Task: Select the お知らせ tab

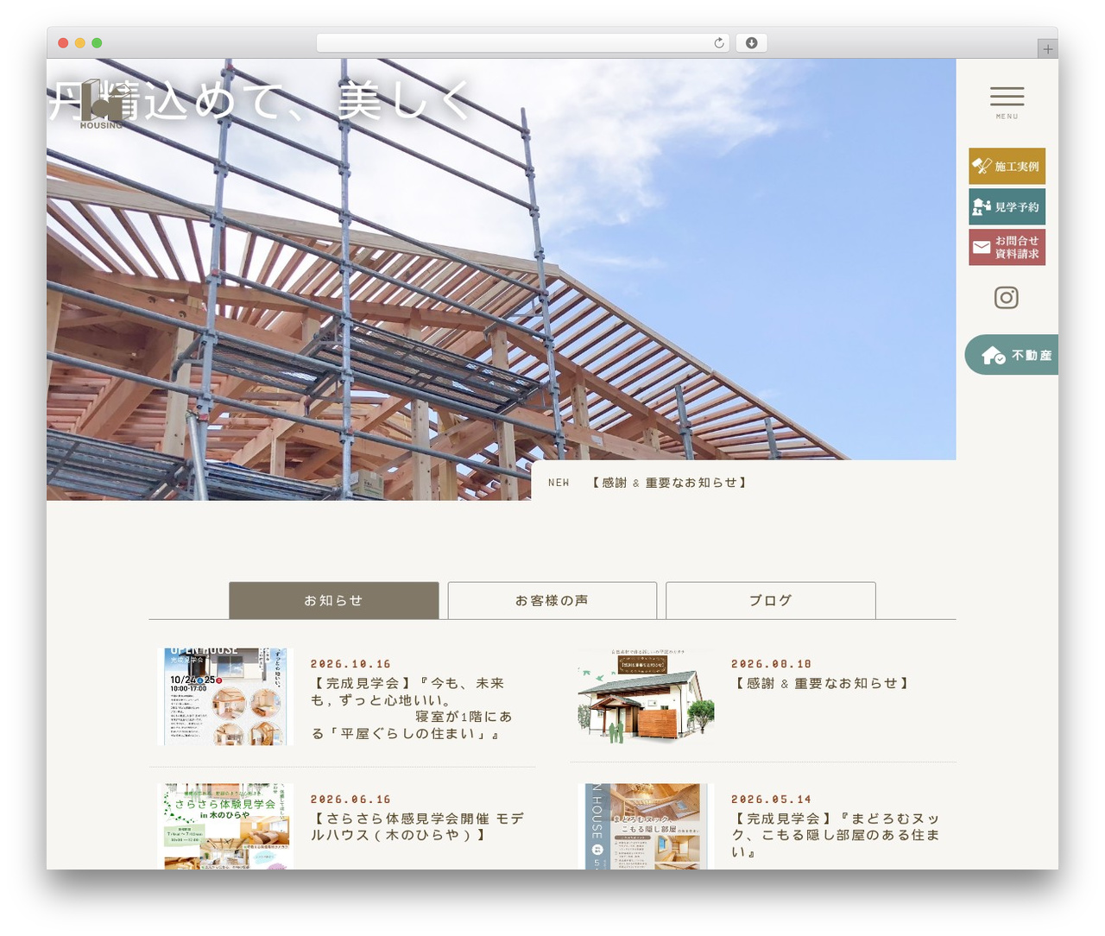Action: (333, 600)
